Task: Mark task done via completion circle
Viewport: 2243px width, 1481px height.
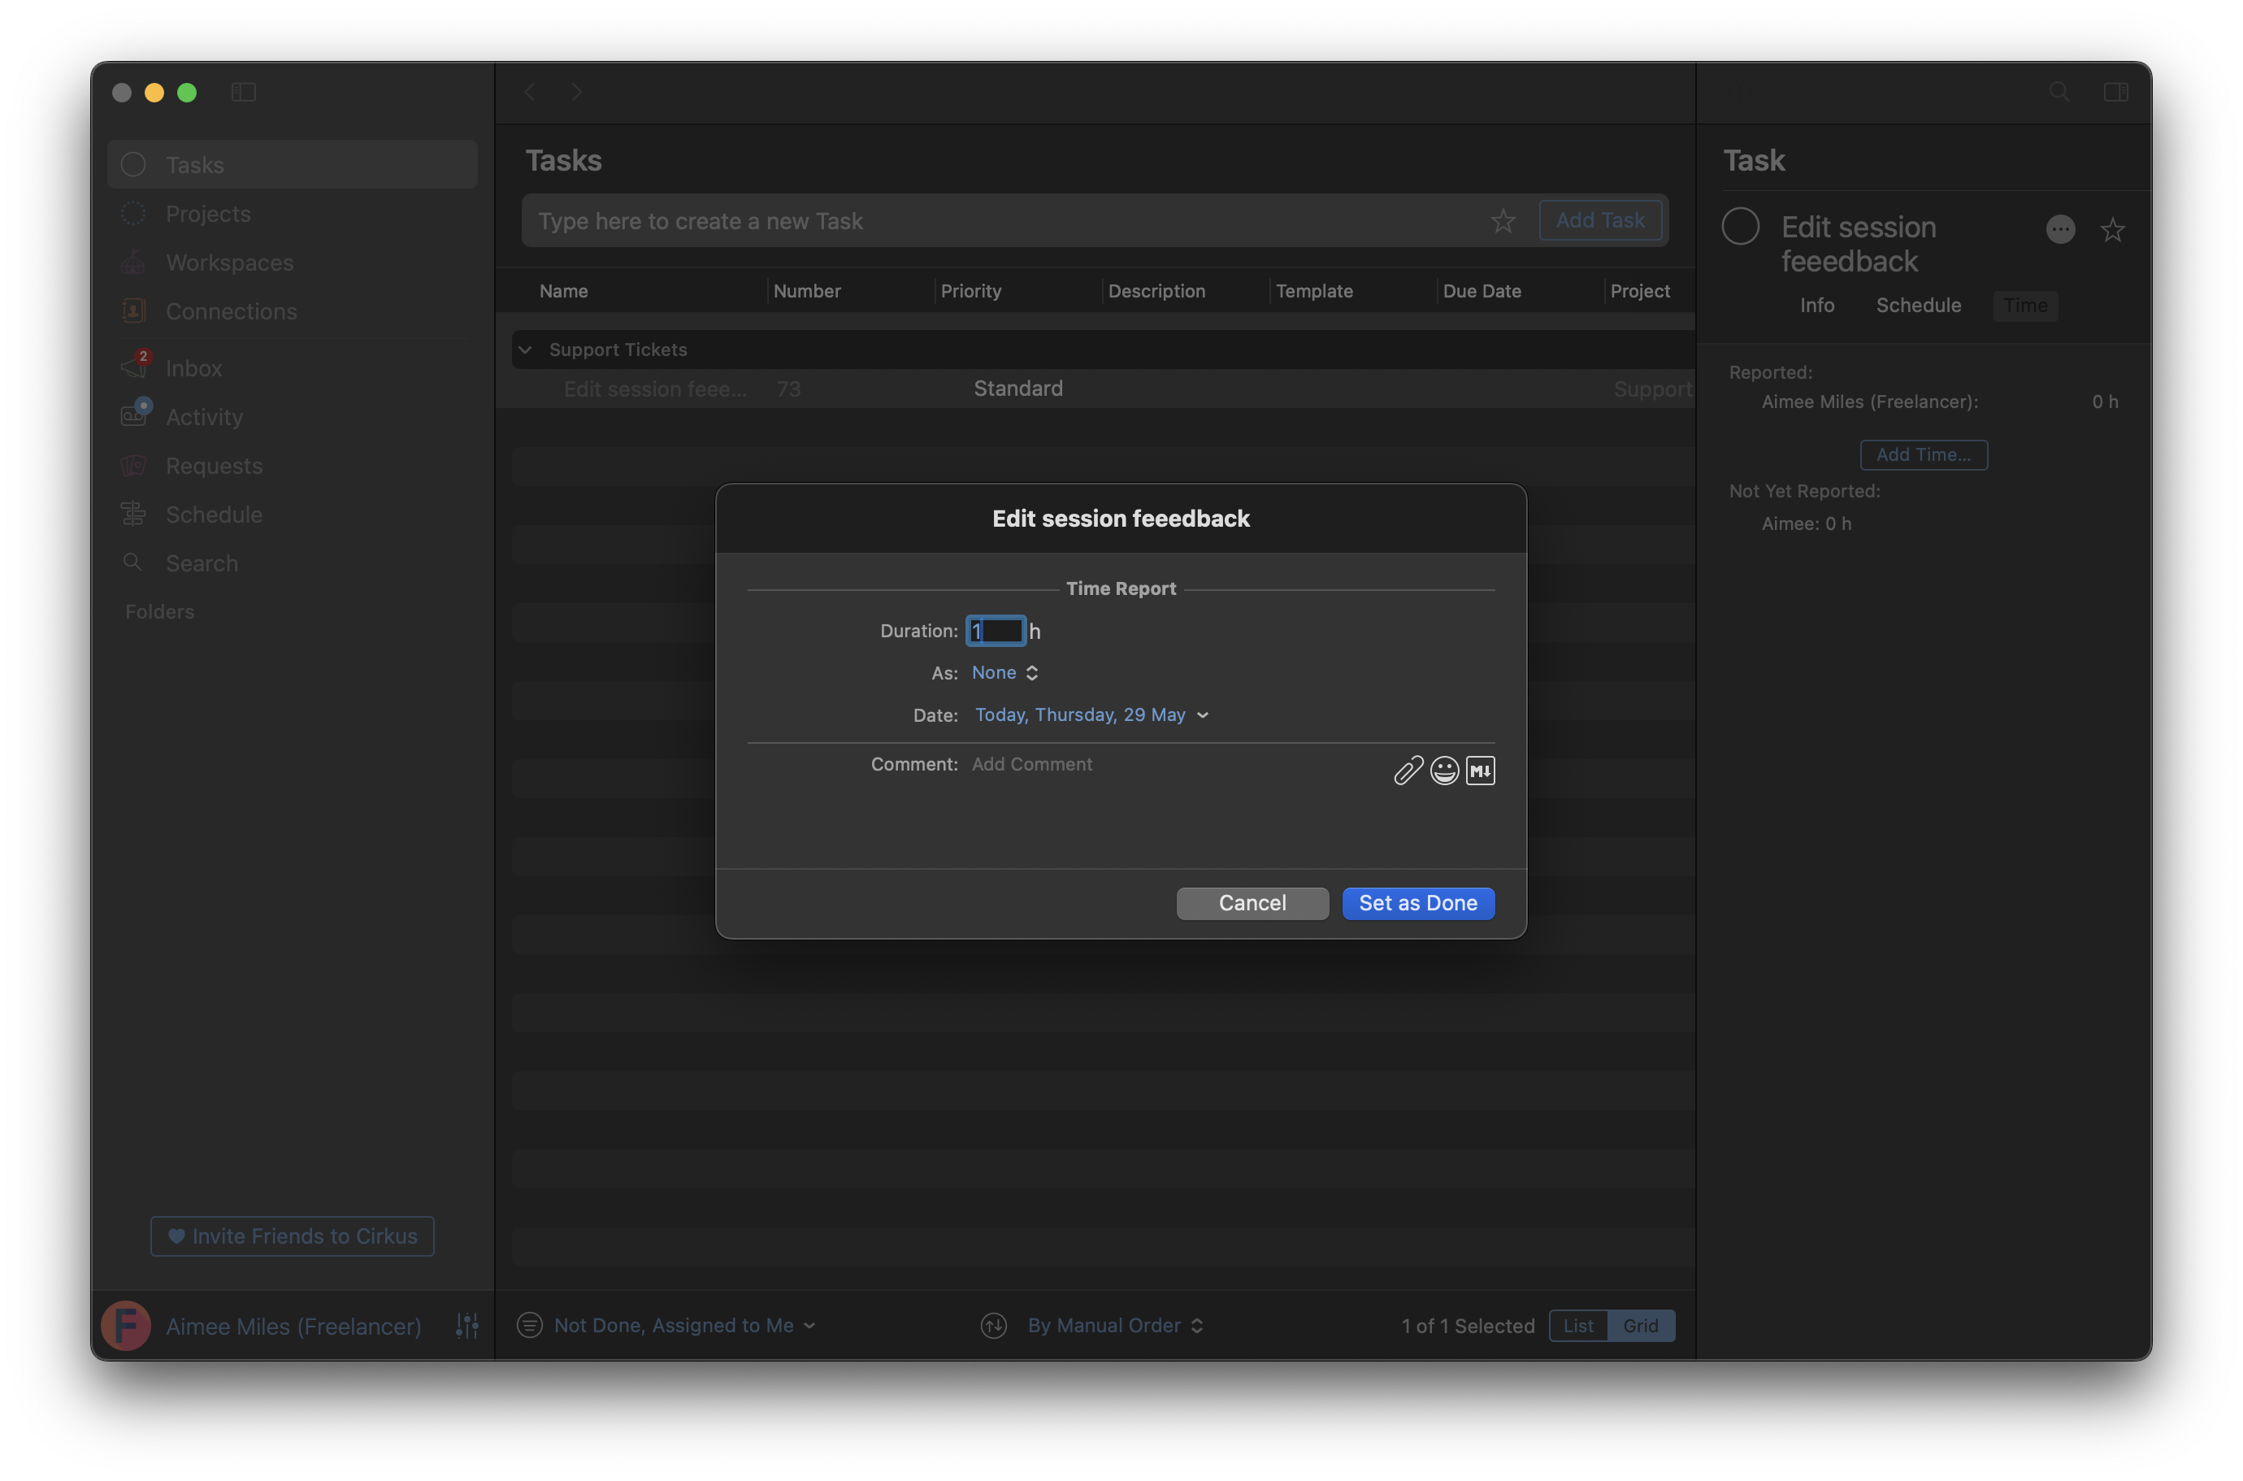Action: coord(1740,227)
